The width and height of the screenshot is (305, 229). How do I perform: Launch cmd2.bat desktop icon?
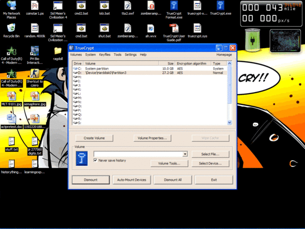pos(81,8)
